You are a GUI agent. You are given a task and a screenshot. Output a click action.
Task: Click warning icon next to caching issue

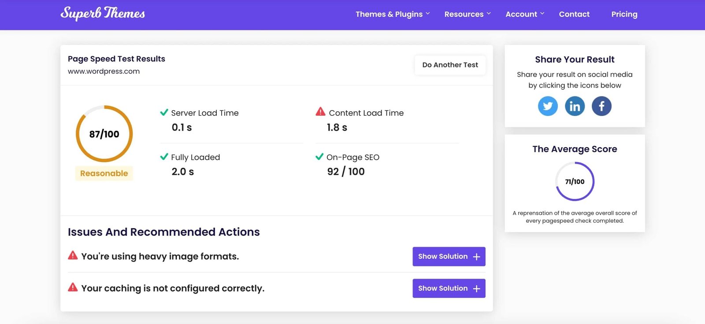pyautogui.click(x=73, y=288)
